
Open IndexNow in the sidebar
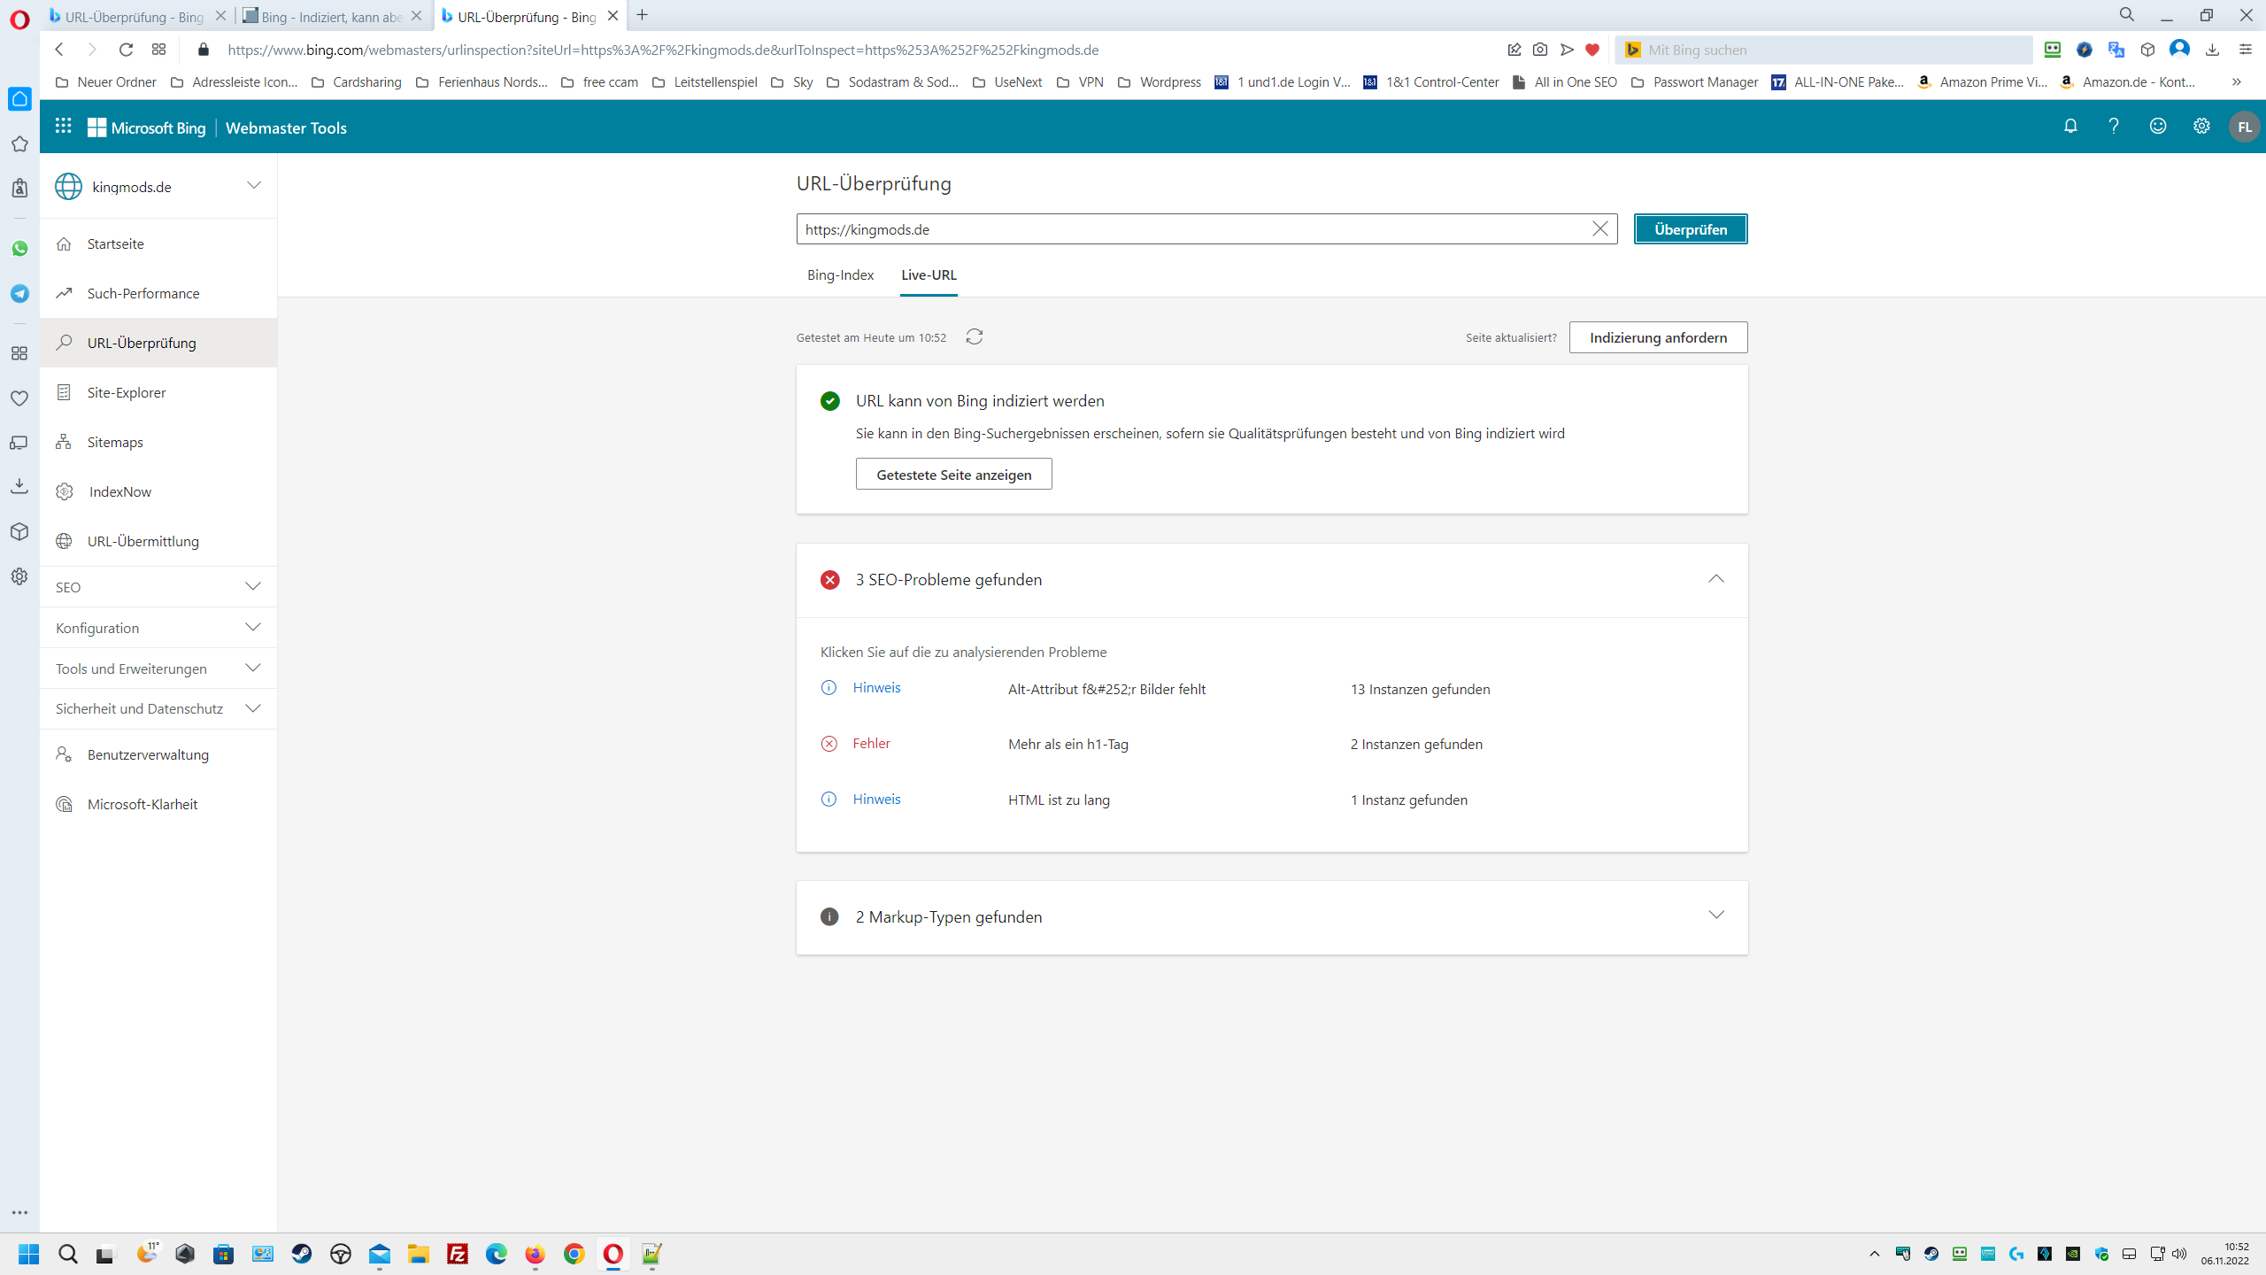119,491
